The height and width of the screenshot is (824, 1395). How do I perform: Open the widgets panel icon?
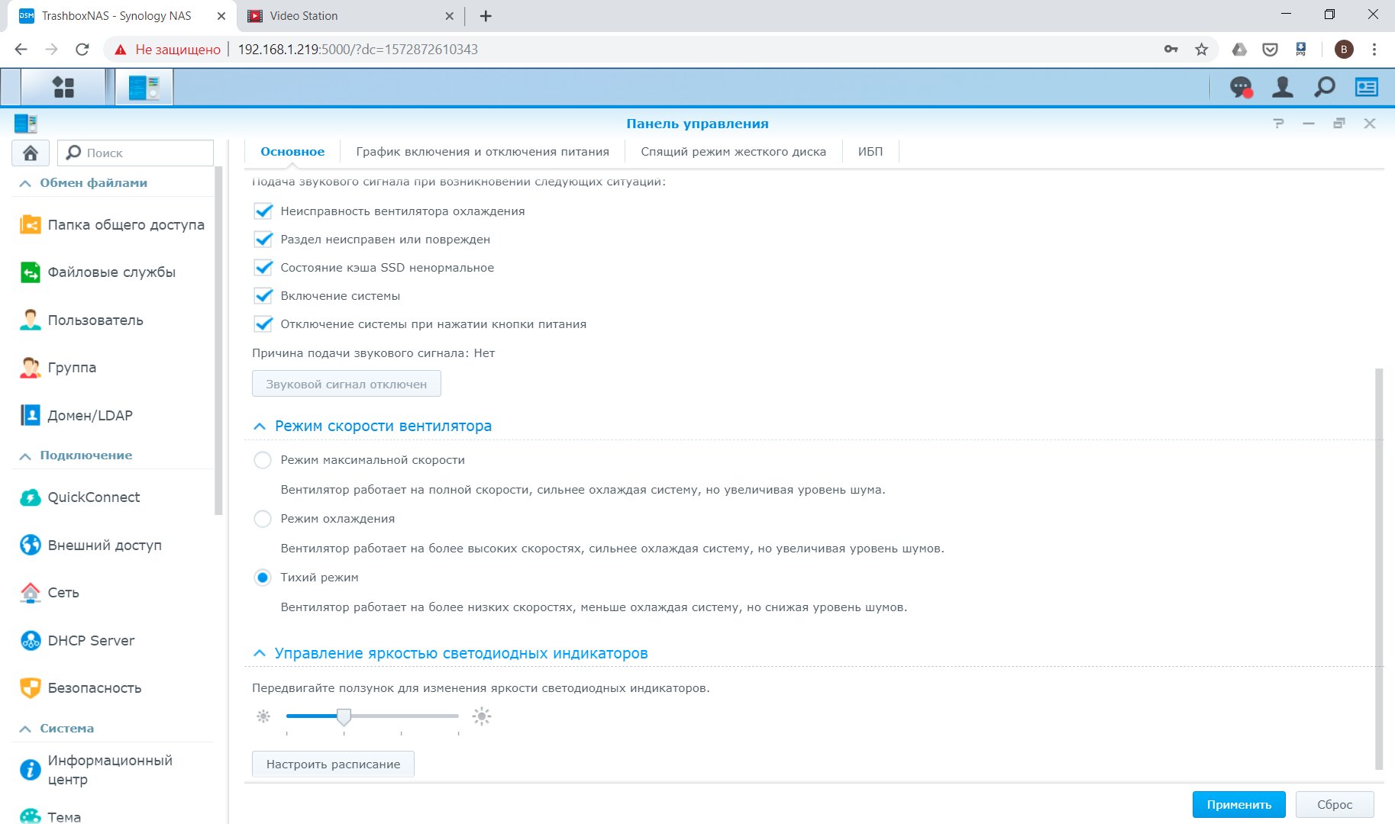click(1367, 87)
